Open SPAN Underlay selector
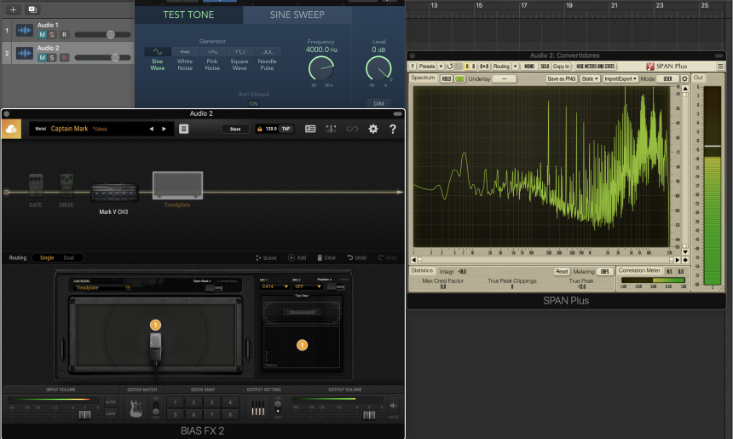 (x=505, y=79)
